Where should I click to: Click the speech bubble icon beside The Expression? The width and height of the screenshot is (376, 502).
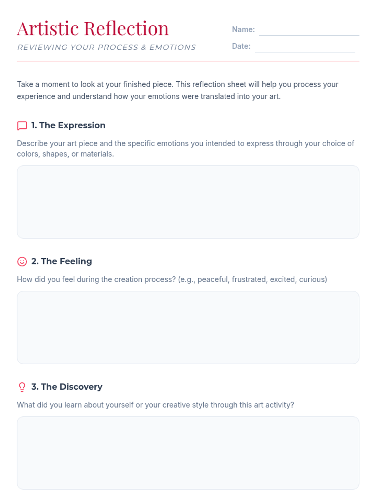tap(22, 125)
